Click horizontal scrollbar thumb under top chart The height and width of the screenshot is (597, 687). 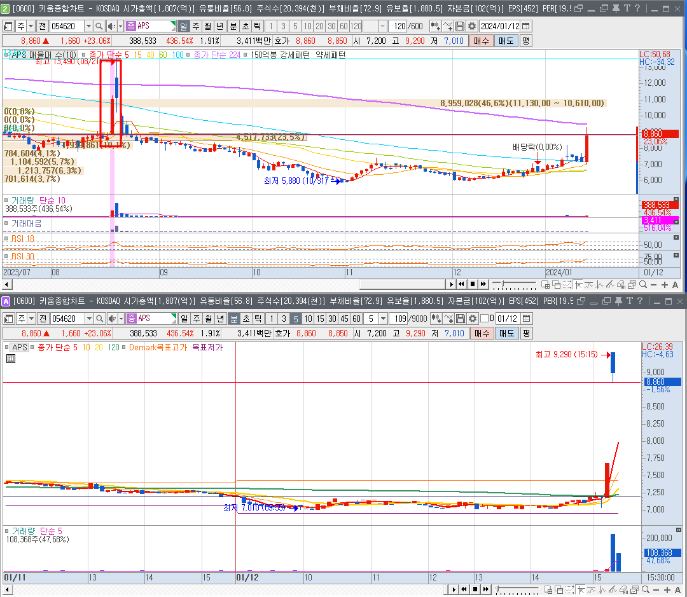pos(402,285)
